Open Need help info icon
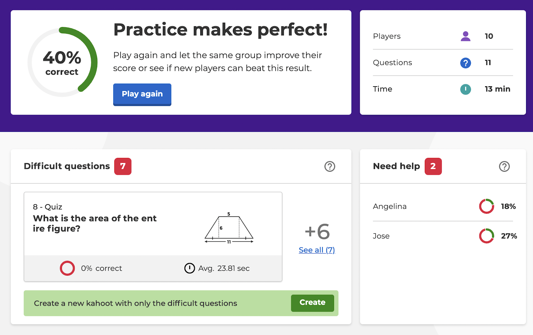The image size is (533, 335). pyautogui.click(x=504, y=167)
